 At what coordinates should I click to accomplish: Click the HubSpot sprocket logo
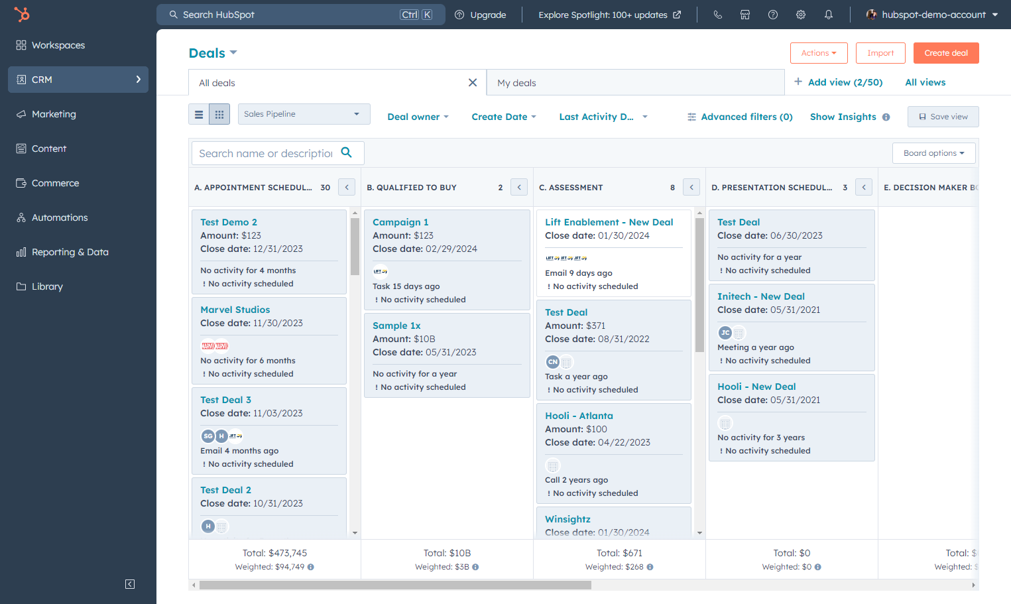coord(22,14)
